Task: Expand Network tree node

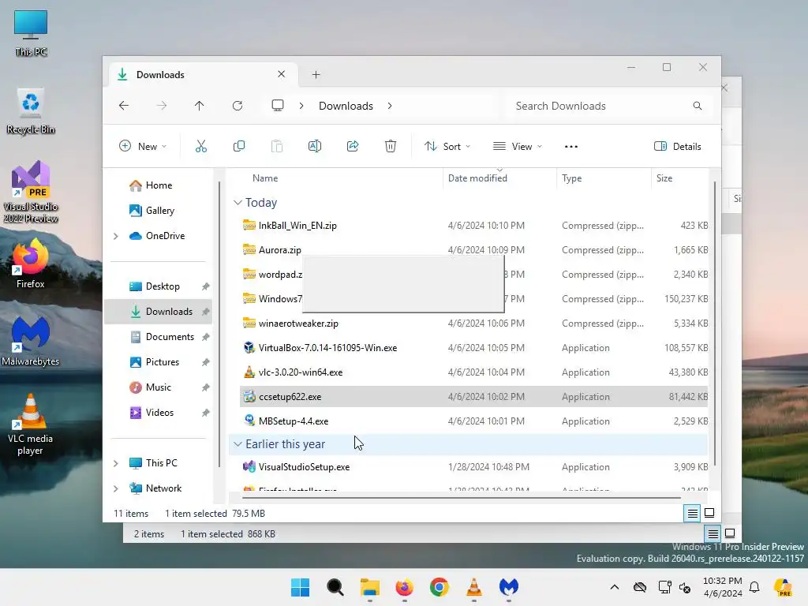Action: pos(115,488)
